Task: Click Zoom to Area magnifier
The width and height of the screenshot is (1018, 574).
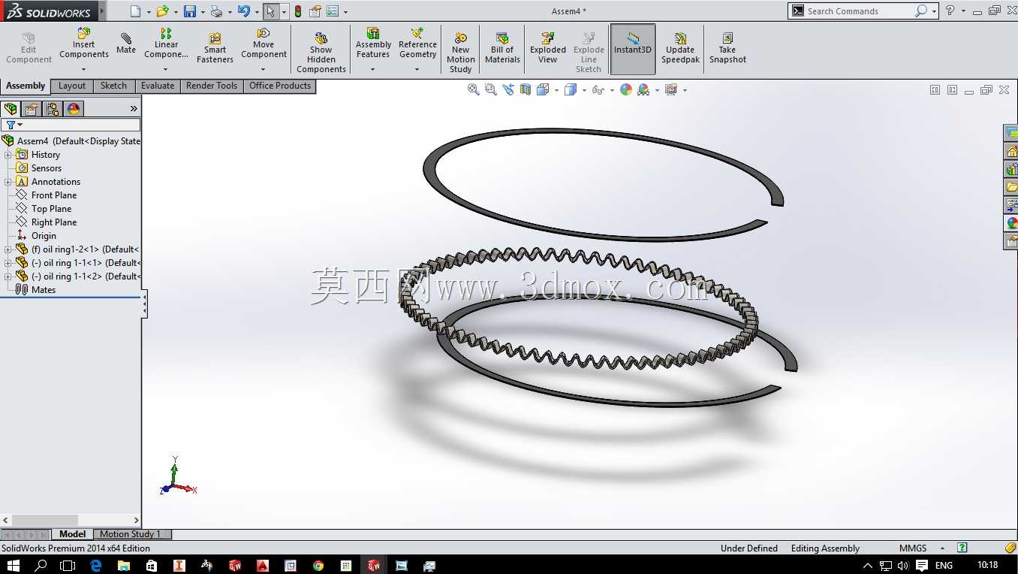Action: pyautogui.click(x=491, y=89)
